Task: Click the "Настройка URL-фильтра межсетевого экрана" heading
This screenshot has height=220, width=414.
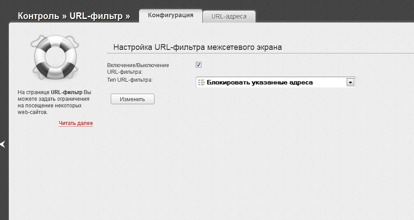Action: pyautogui.click(x=198, y=47)
